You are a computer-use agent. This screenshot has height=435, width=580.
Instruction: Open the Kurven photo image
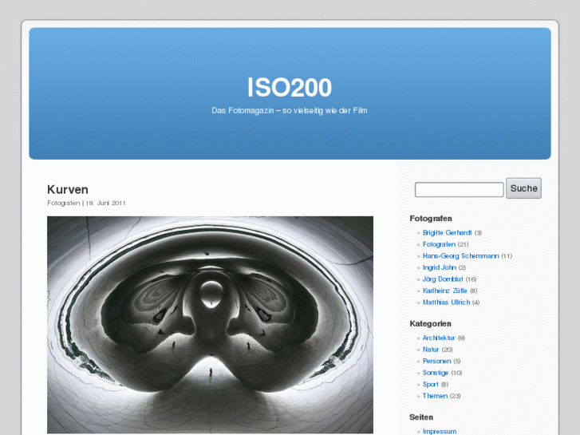[x=210, y=325]
